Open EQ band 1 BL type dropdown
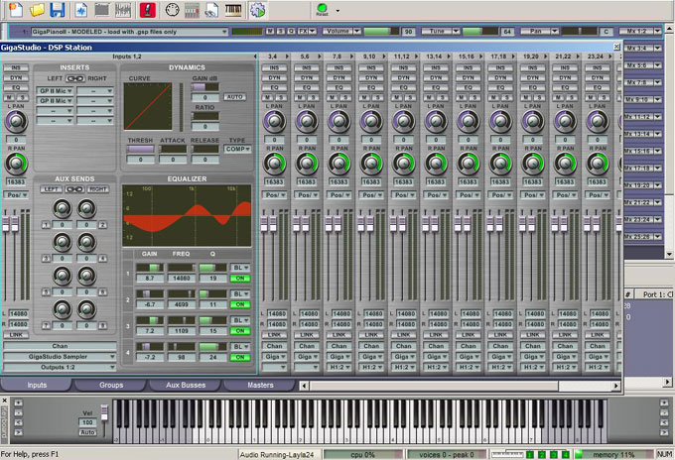Viewport: 675px width, 460px height. coord(240,268)
